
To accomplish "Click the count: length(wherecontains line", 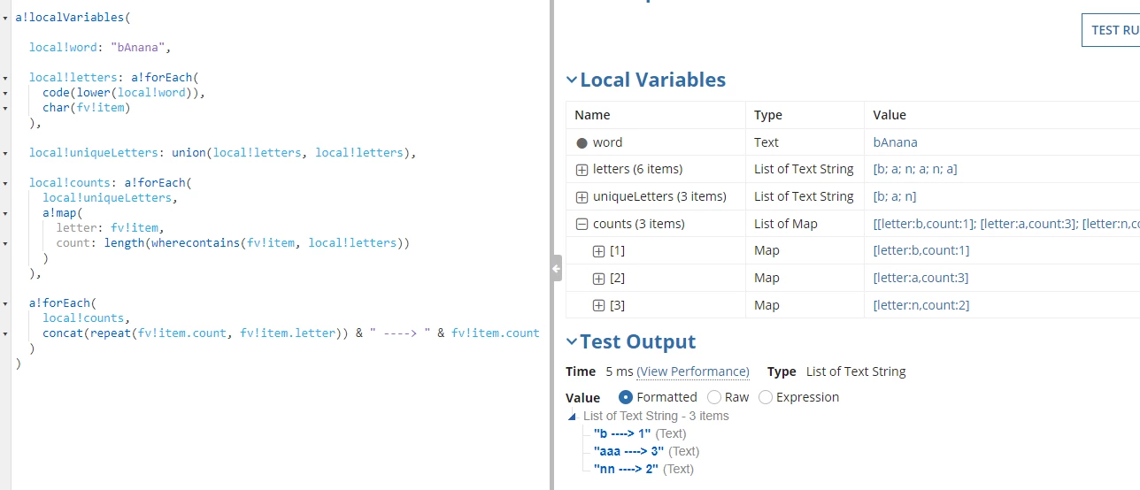I will click(234, 242).
